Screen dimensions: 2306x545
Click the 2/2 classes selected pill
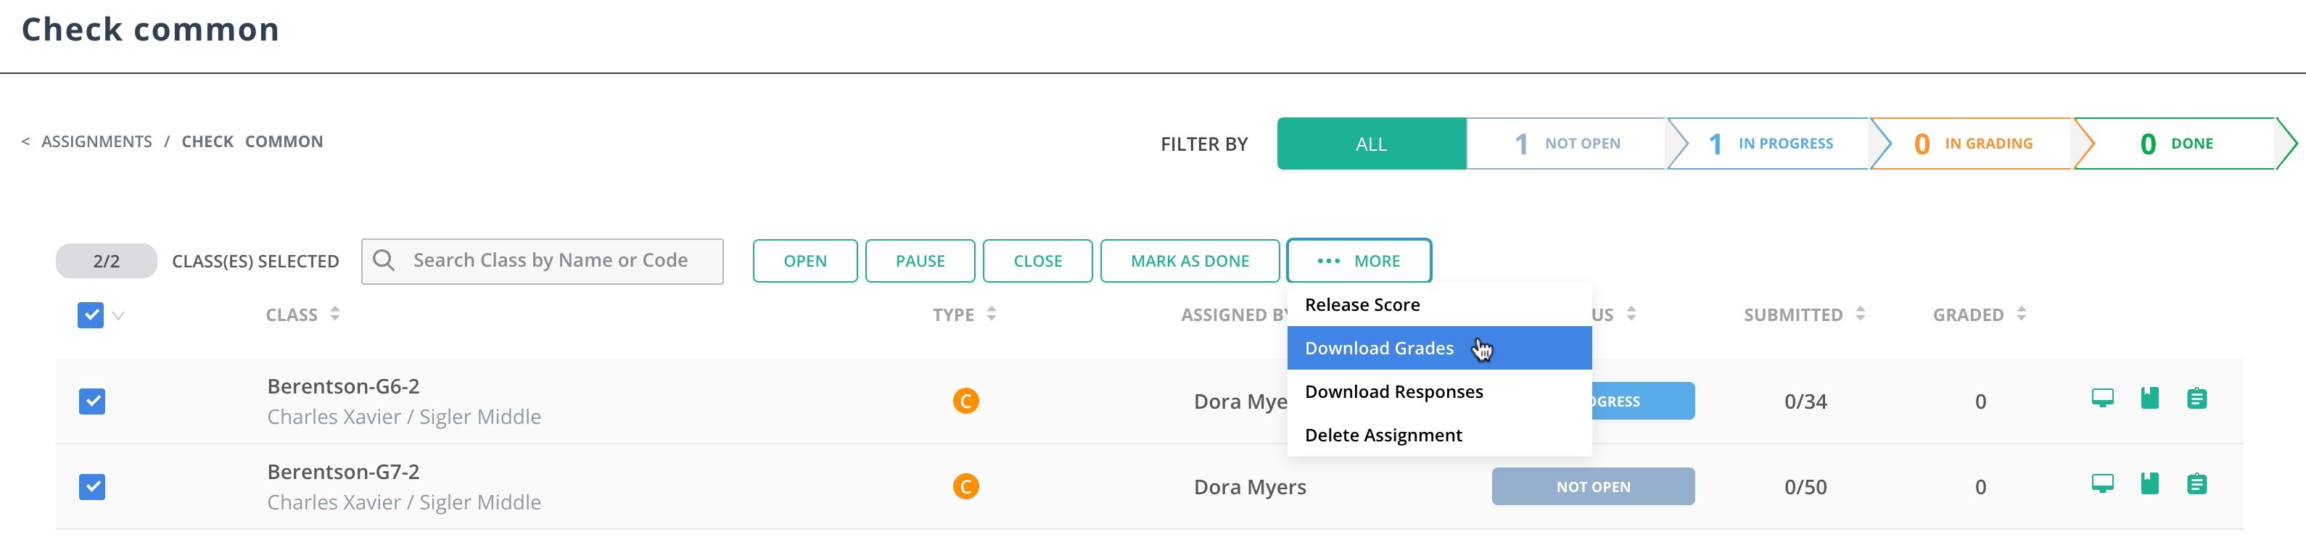point(107,260)
